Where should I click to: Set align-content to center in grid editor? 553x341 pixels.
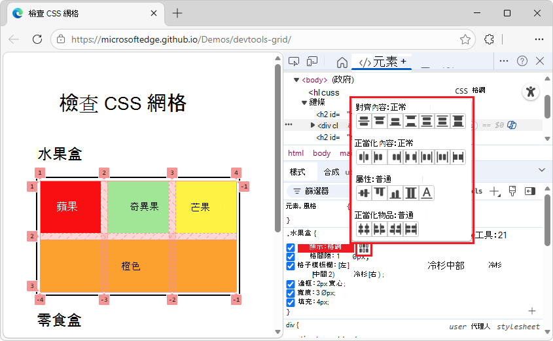click(364, 121)
